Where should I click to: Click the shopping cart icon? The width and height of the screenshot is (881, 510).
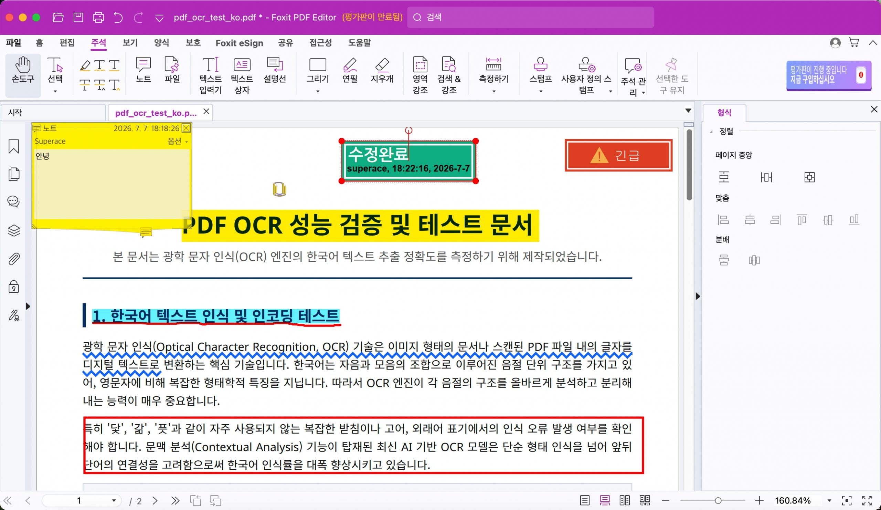854,42
